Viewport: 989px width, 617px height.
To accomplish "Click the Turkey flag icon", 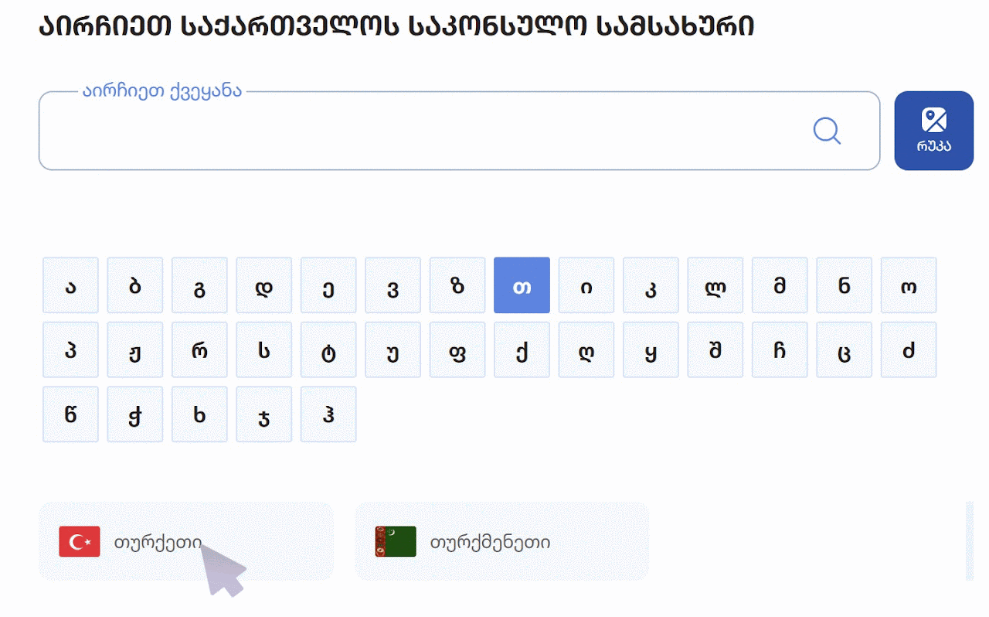I will point(80,542).
